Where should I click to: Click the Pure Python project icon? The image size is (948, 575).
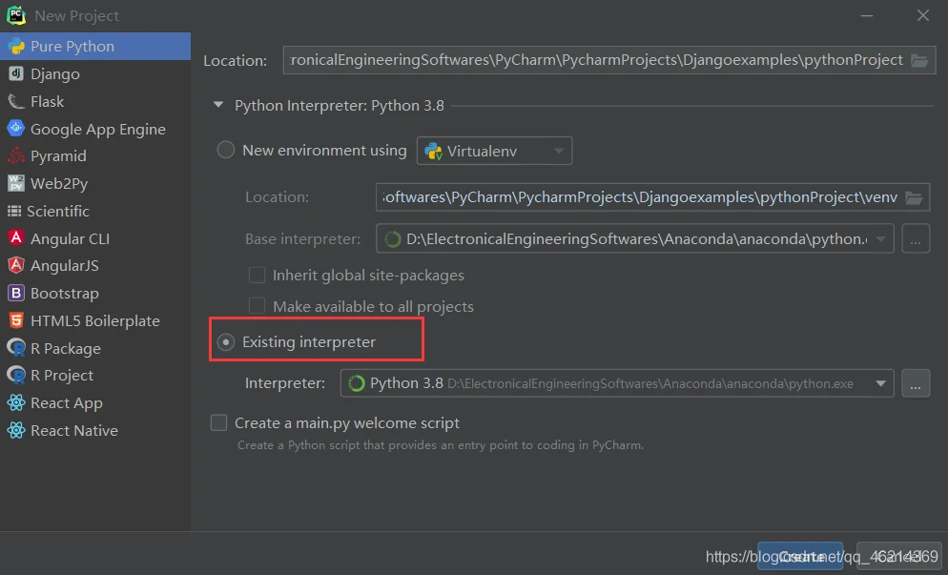(16, 47)
